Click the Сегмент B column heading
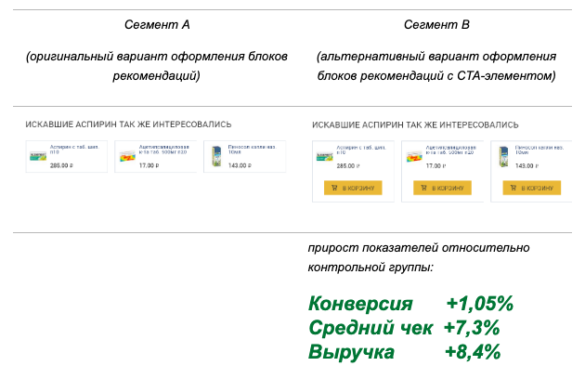Viewport: 585px width, 379px height. click(435, 22)
